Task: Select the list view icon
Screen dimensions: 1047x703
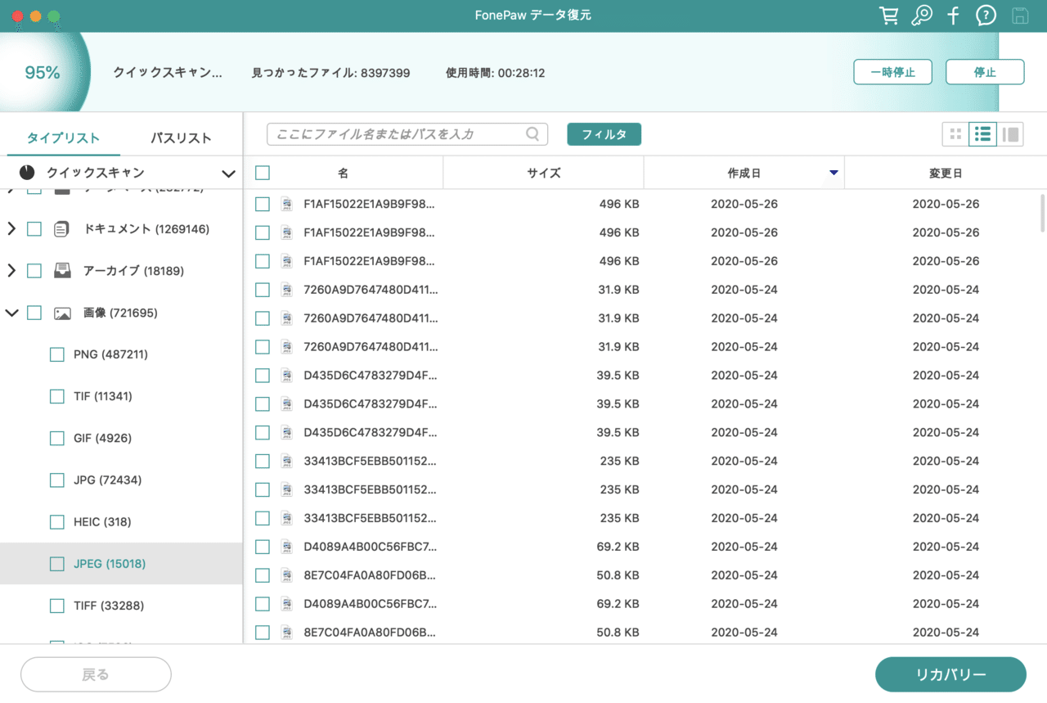Action: tap(982, 134)
